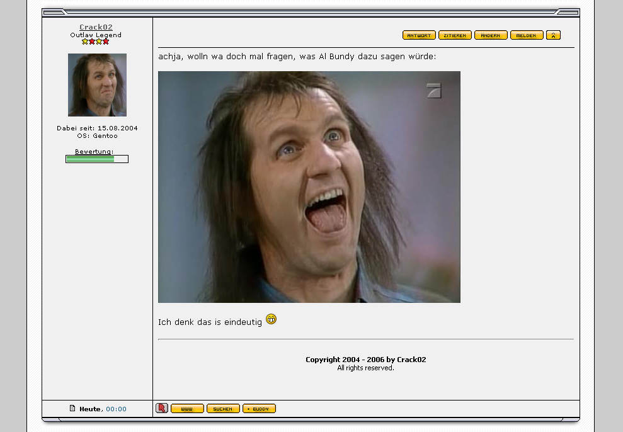Click the sentence starting 'achja, wolln wa doch'
The image size is (623, 432).
point(297,57)
